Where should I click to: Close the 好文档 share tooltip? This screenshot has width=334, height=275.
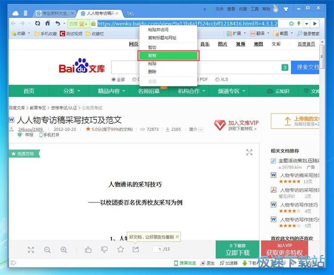[177, 237]
